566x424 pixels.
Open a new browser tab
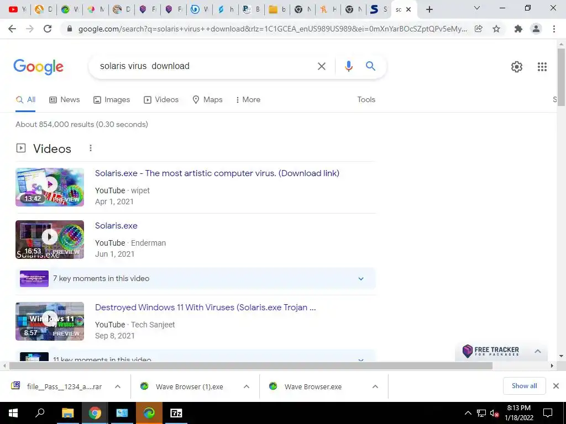[x=429, y=9]
